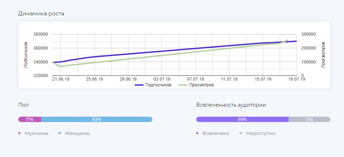
Task: Click the 07.07.19 date label
Action: (x=195, y=79)
